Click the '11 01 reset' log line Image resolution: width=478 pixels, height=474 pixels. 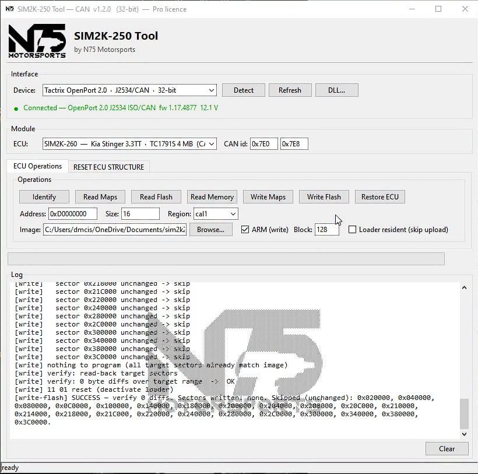pyautogui.click(x=94, y=389)
